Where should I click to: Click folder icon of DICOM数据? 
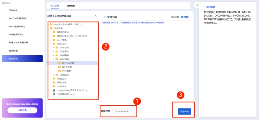[x=60, y=63]
